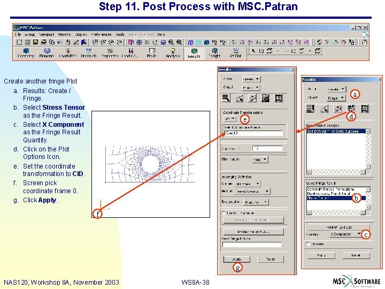The height and width of the screenshot is (289, 385).
Task: Open Action dropdown in left Results panel
Action: pyautogui.click(x=251, y=79)
